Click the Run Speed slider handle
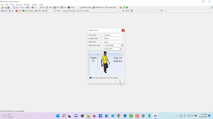213x119 pixels. coord(132,11)
